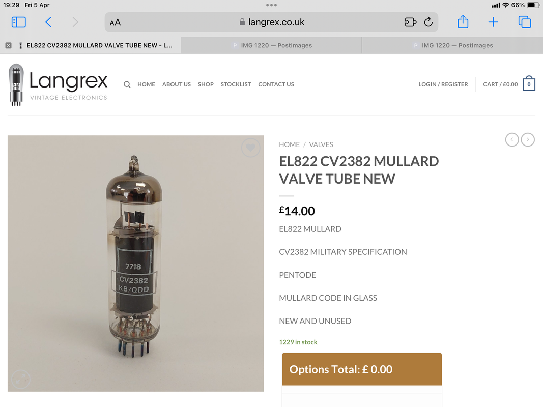Screen dimensions: 543x407
Task: Expand product image to fullscreen
Action: pyautogui.click(x=21, y=379)
